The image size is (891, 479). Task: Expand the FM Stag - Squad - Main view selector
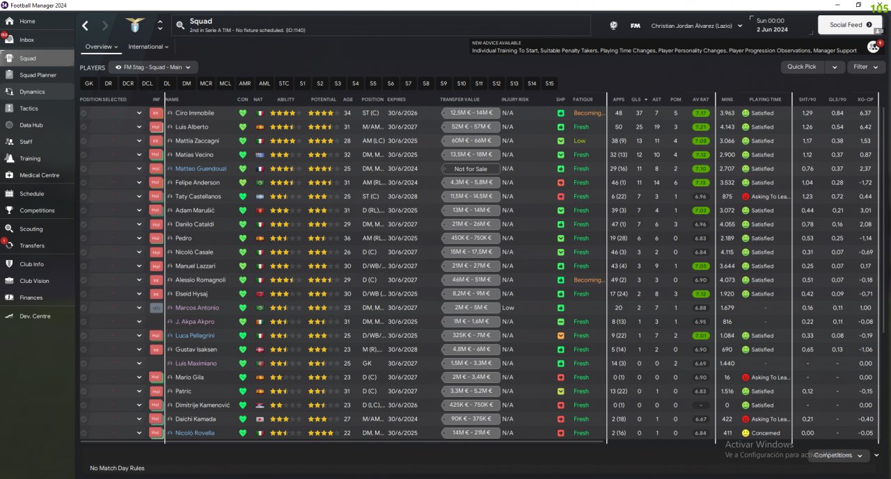(x=153, y=67)
